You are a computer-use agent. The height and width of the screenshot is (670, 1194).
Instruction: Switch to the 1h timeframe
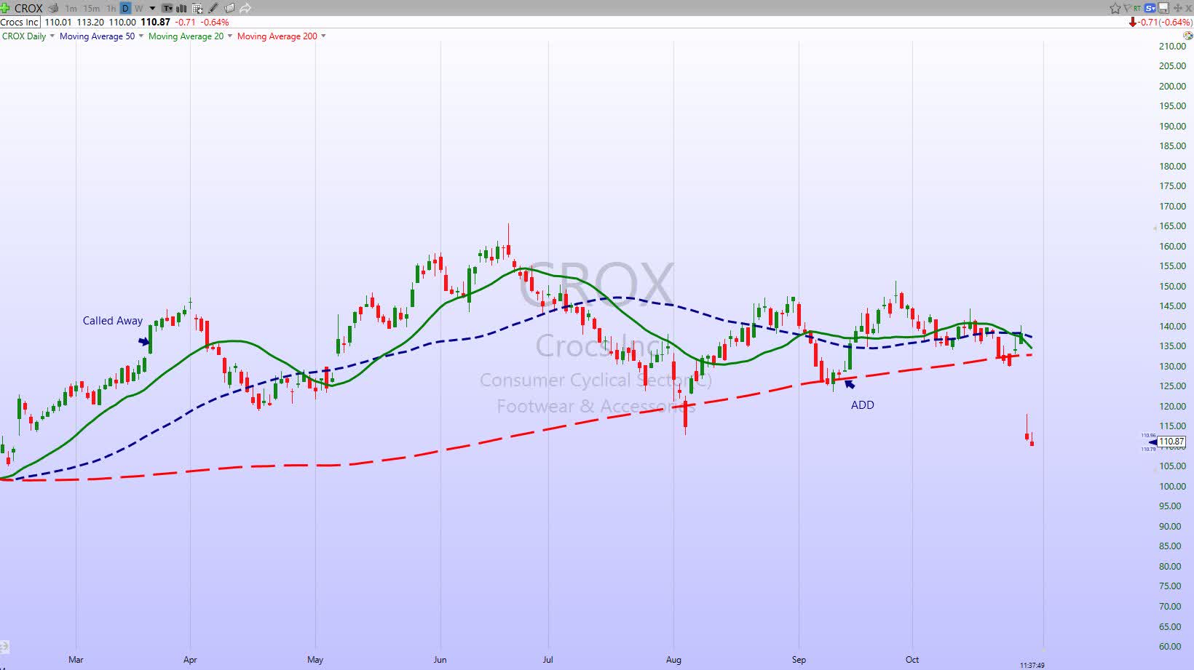111,8
